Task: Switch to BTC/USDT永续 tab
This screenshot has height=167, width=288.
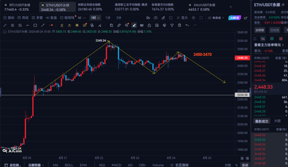Action: coord(17,7)
